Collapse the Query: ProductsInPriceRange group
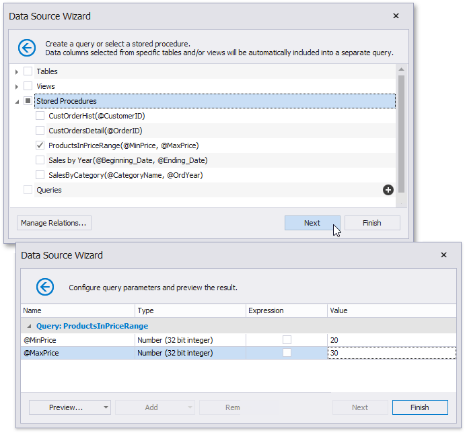Viewport: 465px width, 433px height. pos(29,326)
